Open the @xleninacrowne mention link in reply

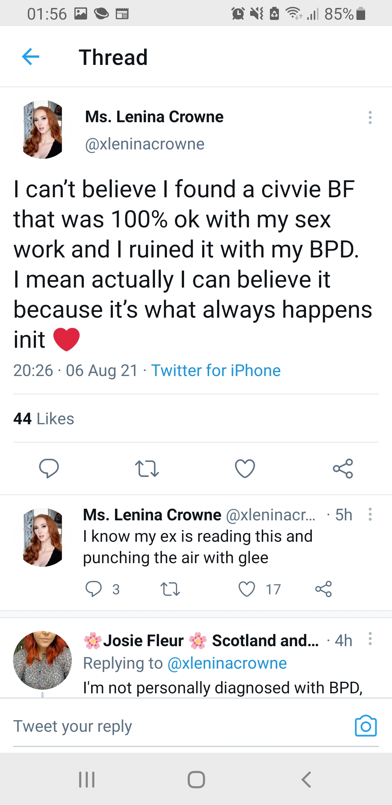227,663
